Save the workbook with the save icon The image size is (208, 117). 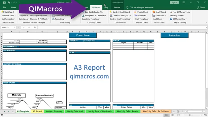click(4, 2)
